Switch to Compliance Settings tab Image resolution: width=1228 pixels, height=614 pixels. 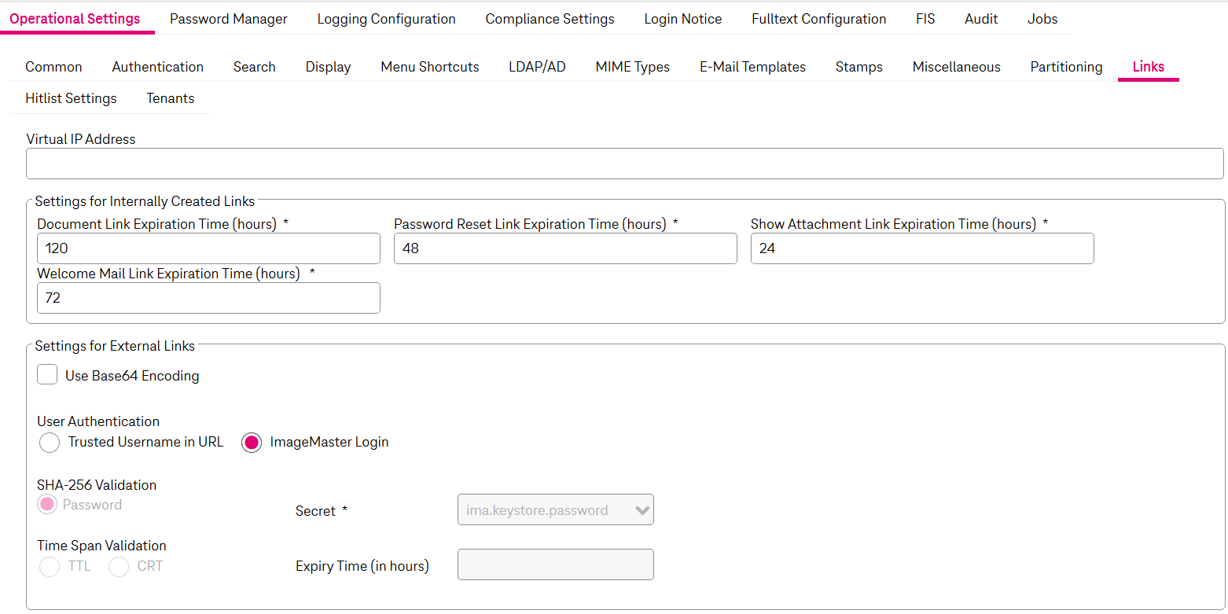(x=550, y=19)
